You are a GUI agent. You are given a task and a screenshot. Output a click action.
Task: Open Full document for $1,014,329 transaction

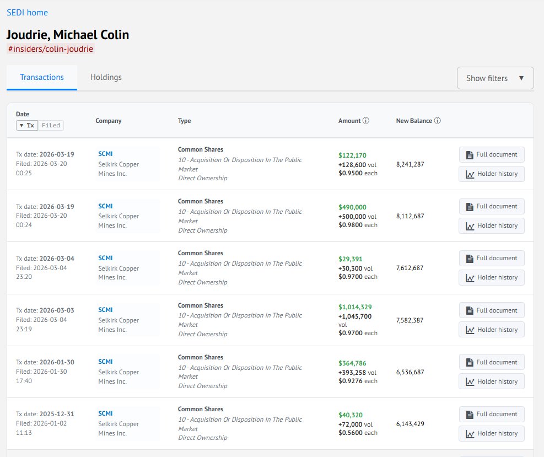[491, 310]
